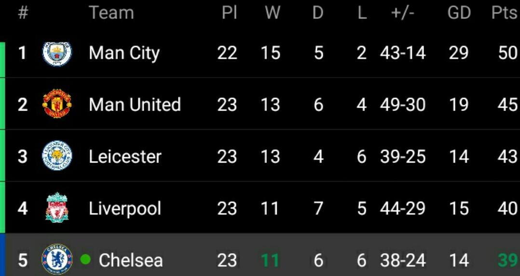Click the Chelsea club crest
The image size is (520, 276).
tap(57, 260)
